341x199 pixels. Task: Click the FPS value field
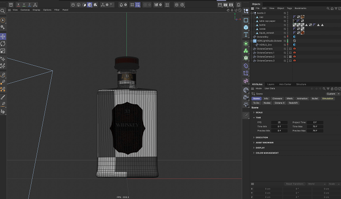coord(279,122)
